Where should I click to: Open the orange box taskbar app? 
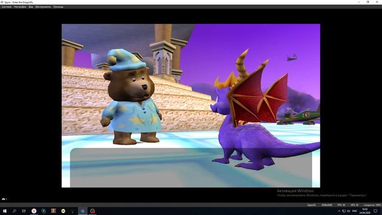point(53,211)
